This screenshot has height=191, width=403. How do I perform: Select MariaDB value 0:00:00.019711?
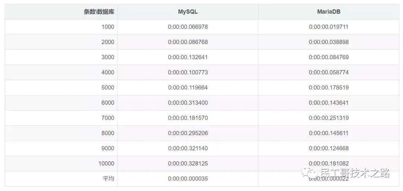click(x=328, y=27)
